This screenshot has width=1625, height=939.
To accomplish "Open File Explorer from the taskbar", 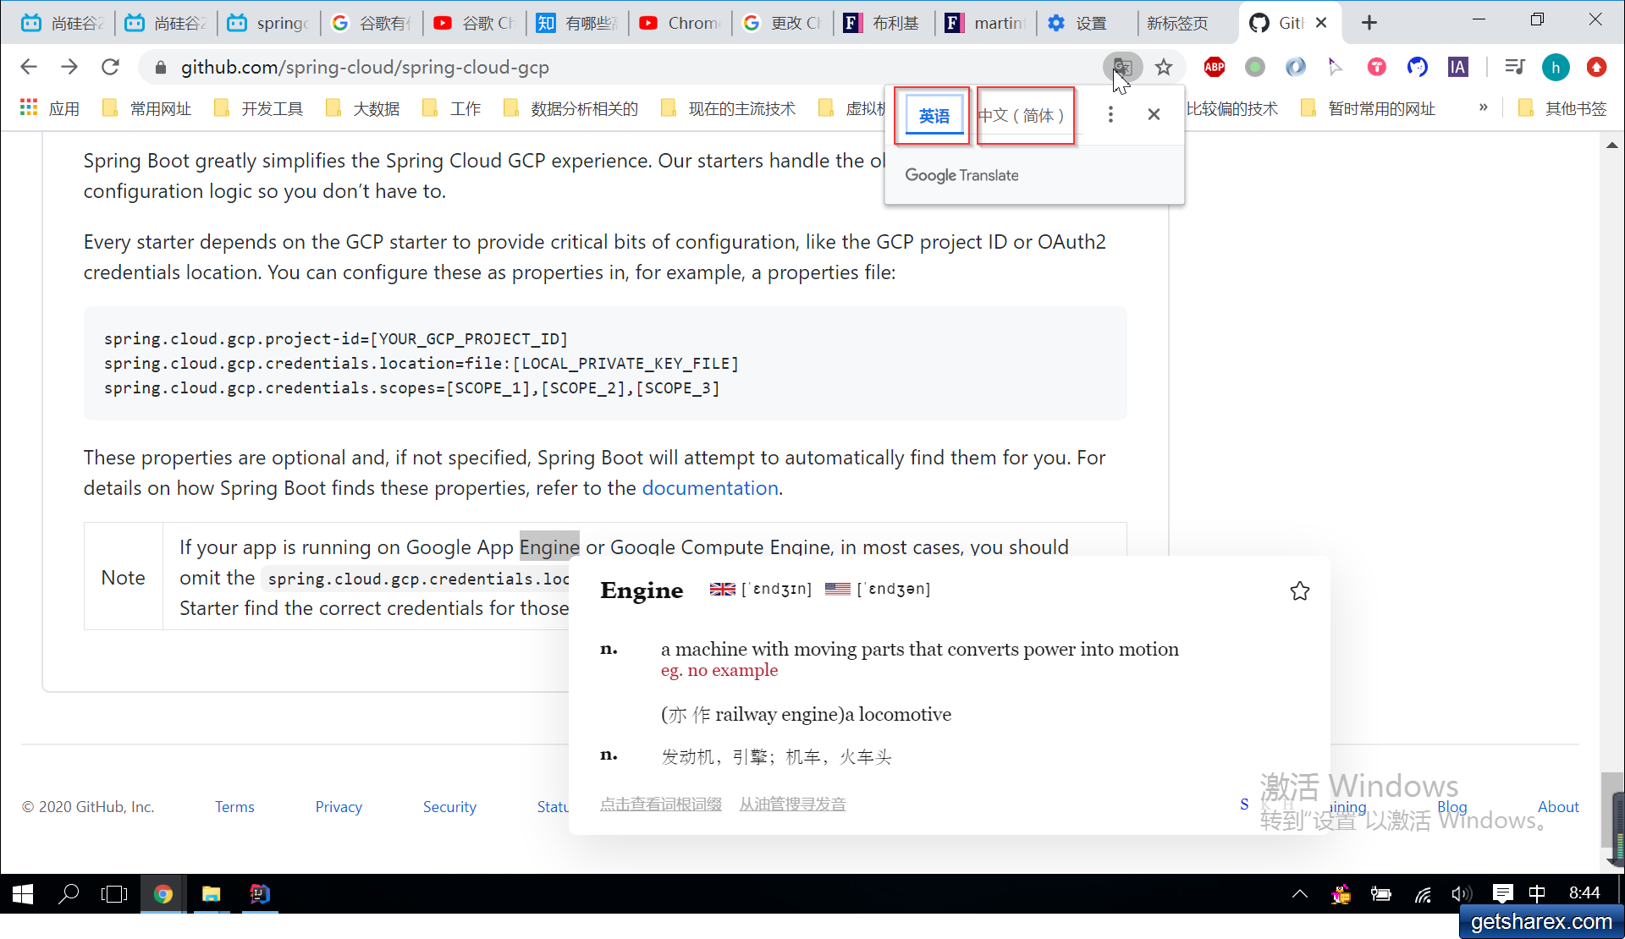I will [211, 894].
